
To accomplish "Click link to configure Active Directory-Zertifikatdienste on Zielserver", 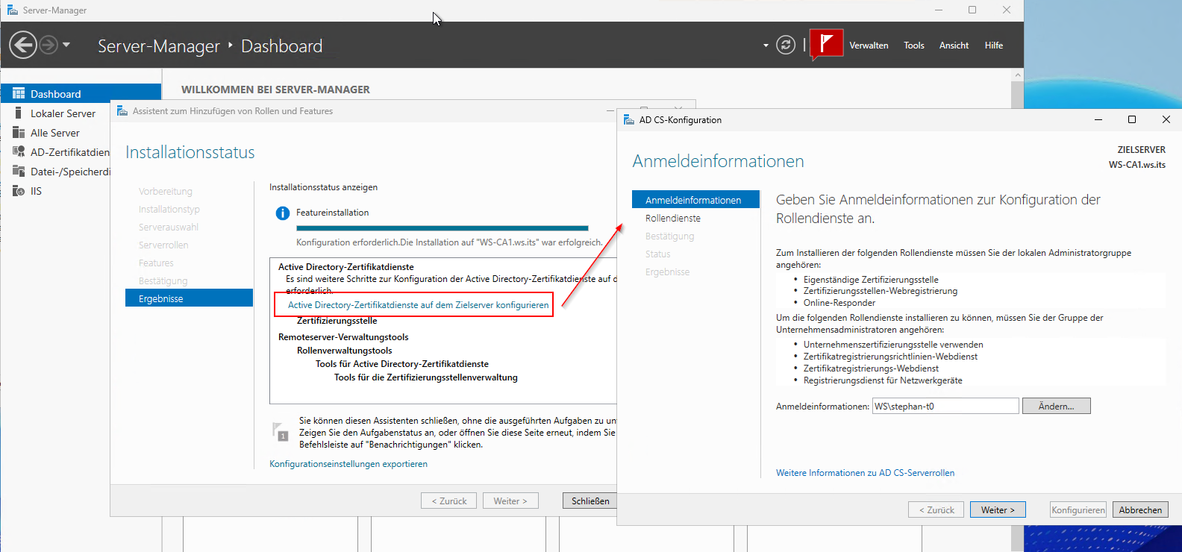I will point(418,305).
